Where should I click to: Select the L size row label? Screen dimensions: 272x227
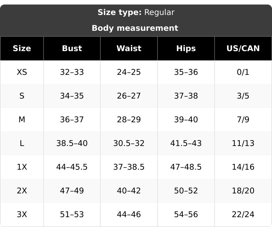tap(22, 143)
